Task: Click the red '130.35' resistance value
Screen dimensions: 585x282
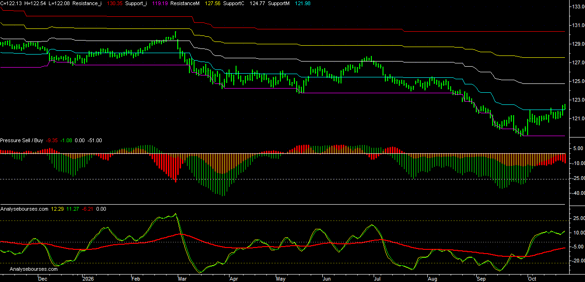Action: click(x=115, y=3)
